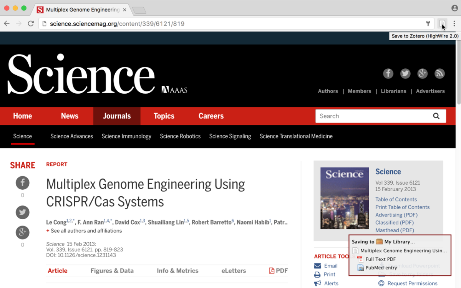Open the Journals navigation menu
This screenshot has width=461, height=288.
[117, 116]
